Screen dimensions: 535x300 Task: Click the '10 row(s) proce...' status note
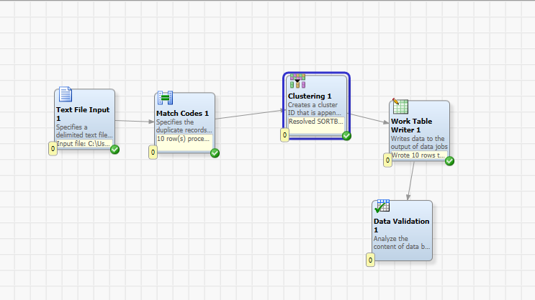coord(184,143)
